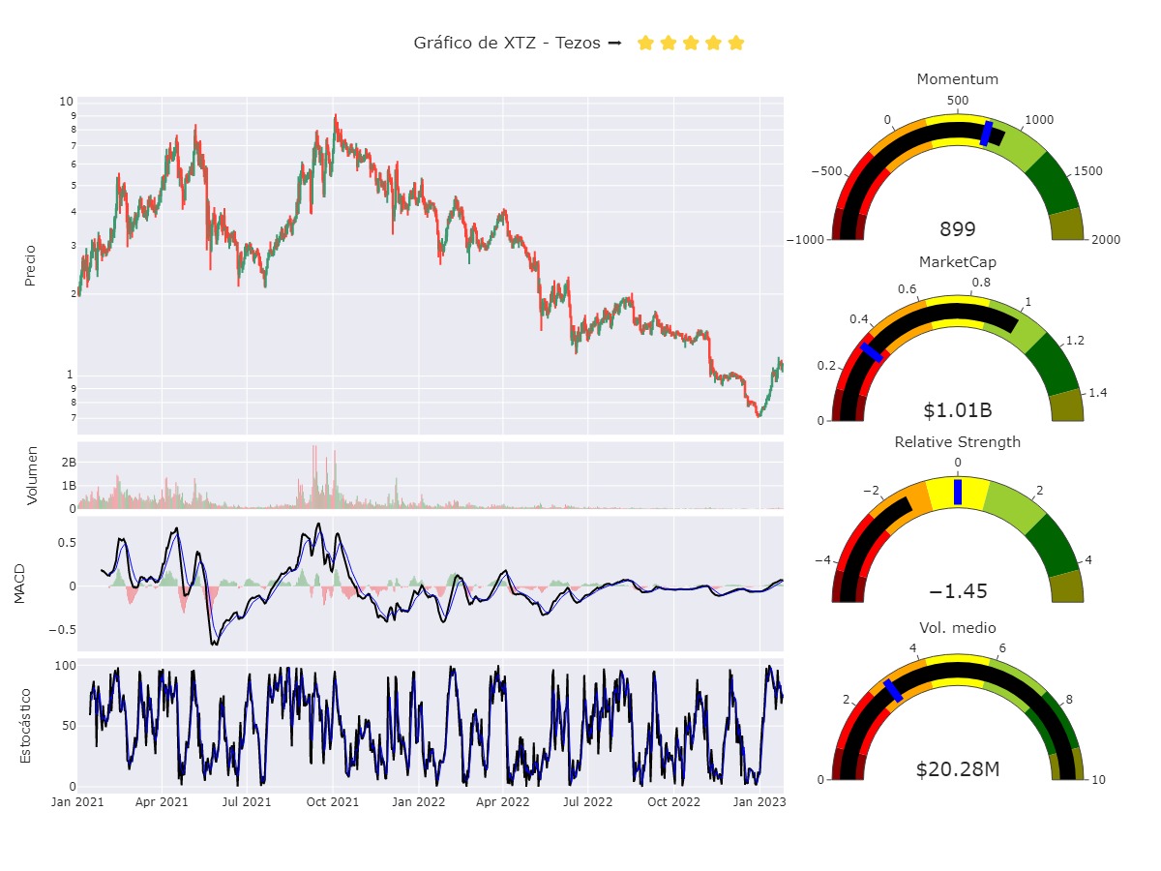Click the Vol. medio value '$20.28M'

click(958, 769)
